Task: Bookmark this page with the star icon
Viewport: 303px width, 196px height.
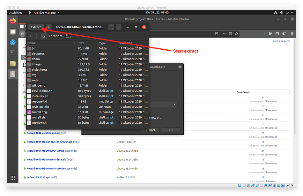Action: tap(236, 33)
